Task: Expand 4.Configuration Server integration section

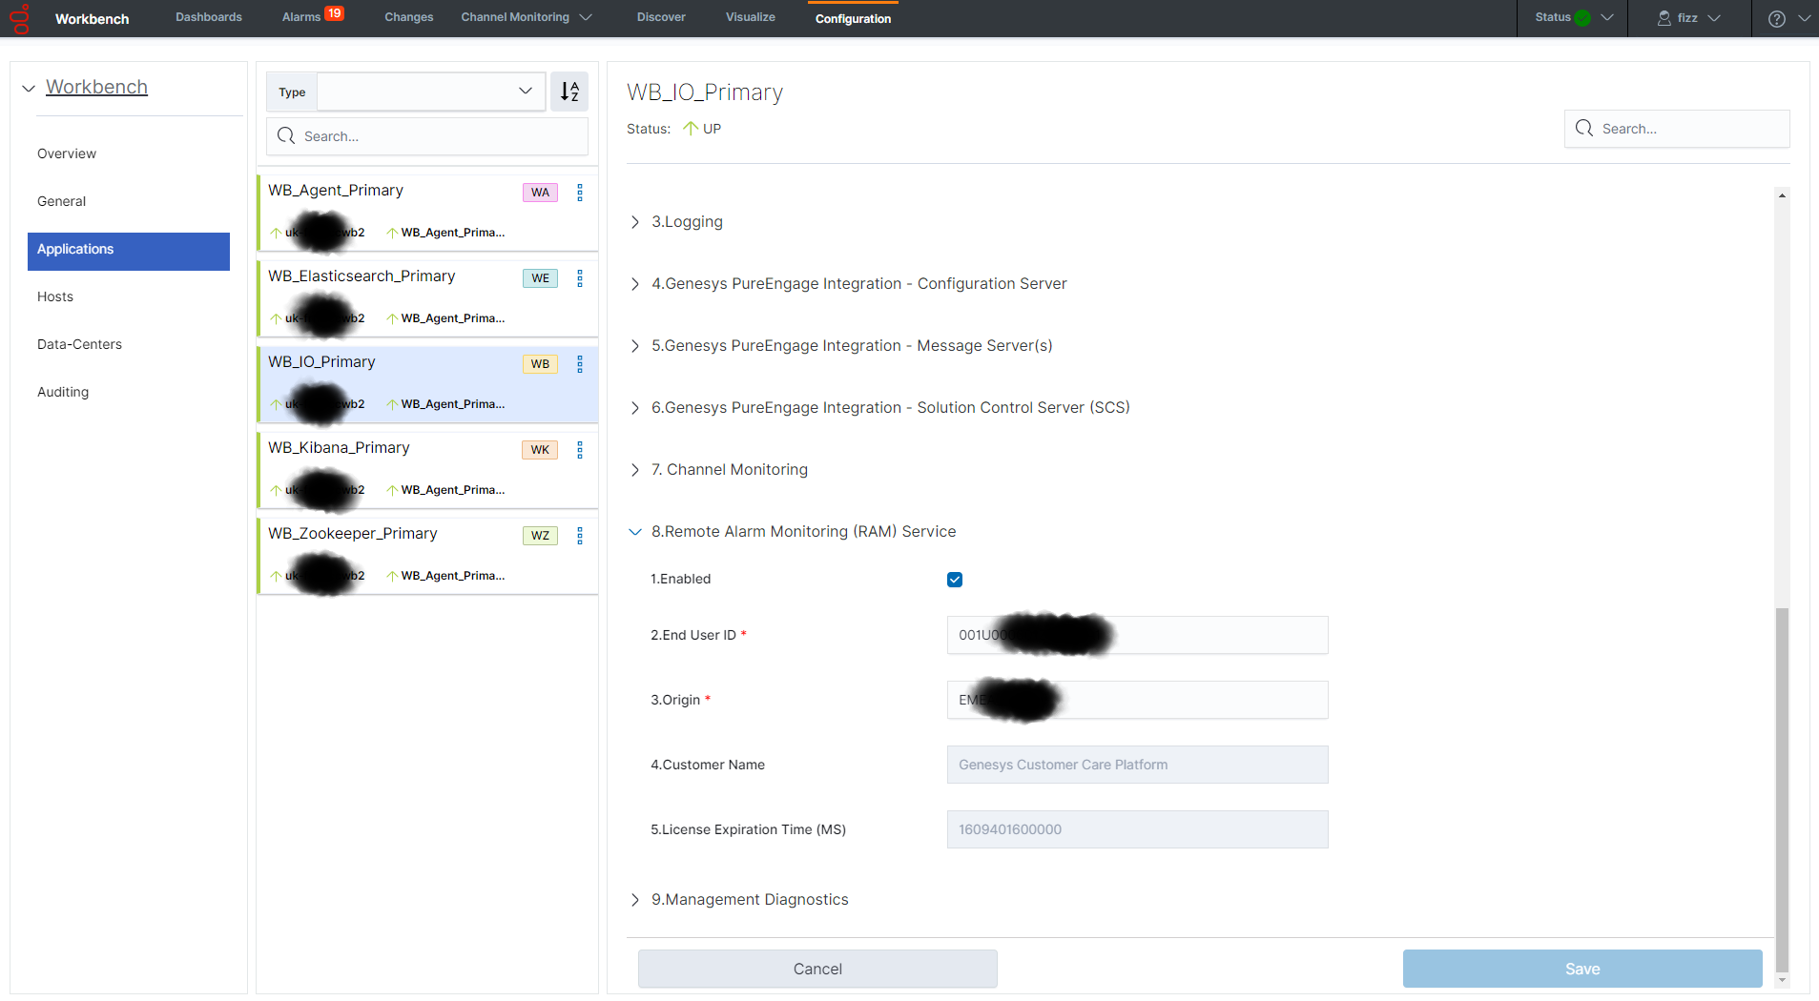Action: [x=635, y=284]
